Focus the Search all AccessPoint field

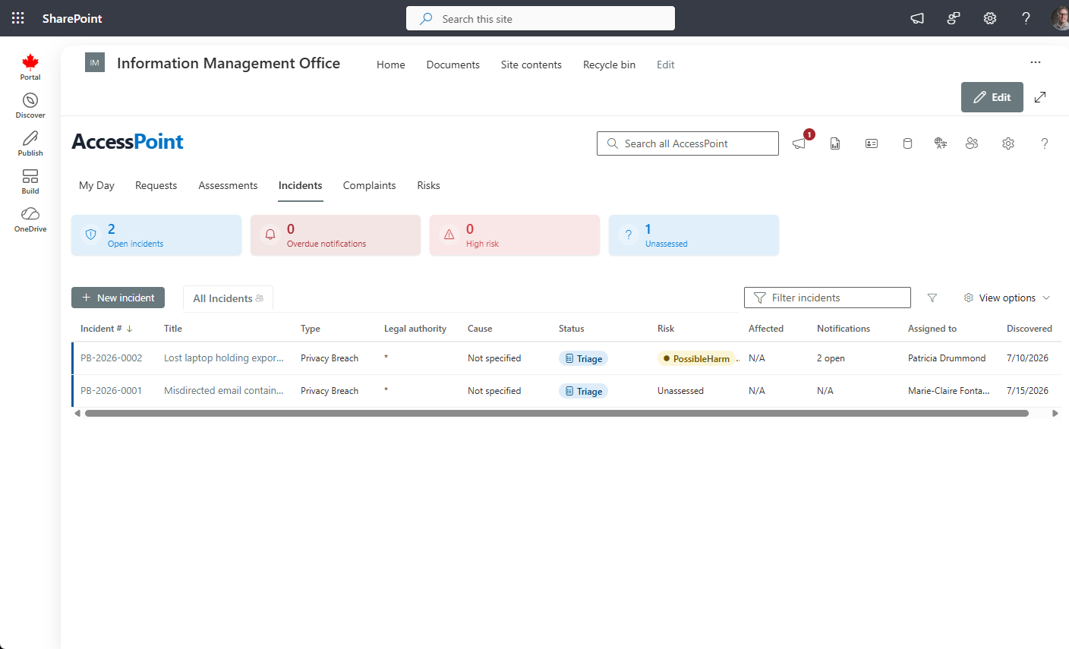pyautogui.click(x=688, y=143)
